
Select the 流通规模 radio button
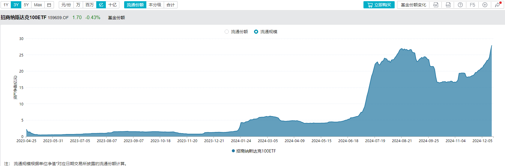point(256,32)
